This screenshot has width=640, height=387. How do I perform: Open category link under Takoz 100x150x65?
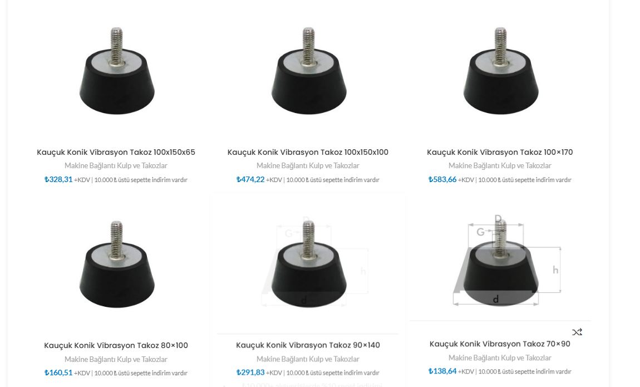click(x=116, y=166)
